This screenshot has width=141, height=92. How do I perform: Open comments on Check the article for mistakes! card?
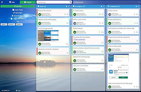67,53
